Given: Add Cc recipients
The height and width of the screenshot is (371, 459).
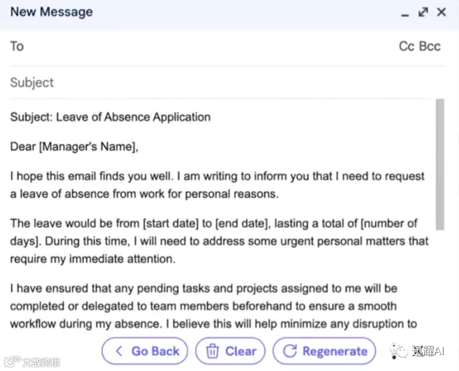Looking at the screenshot, I should (x=406, y=46).
